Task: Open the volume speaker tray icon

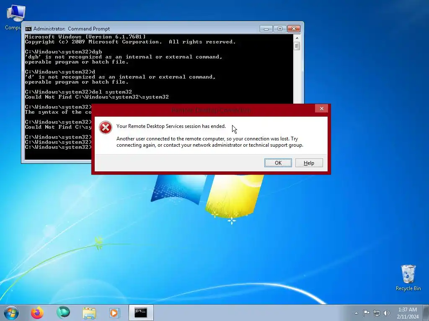Action: coord(387,313)
